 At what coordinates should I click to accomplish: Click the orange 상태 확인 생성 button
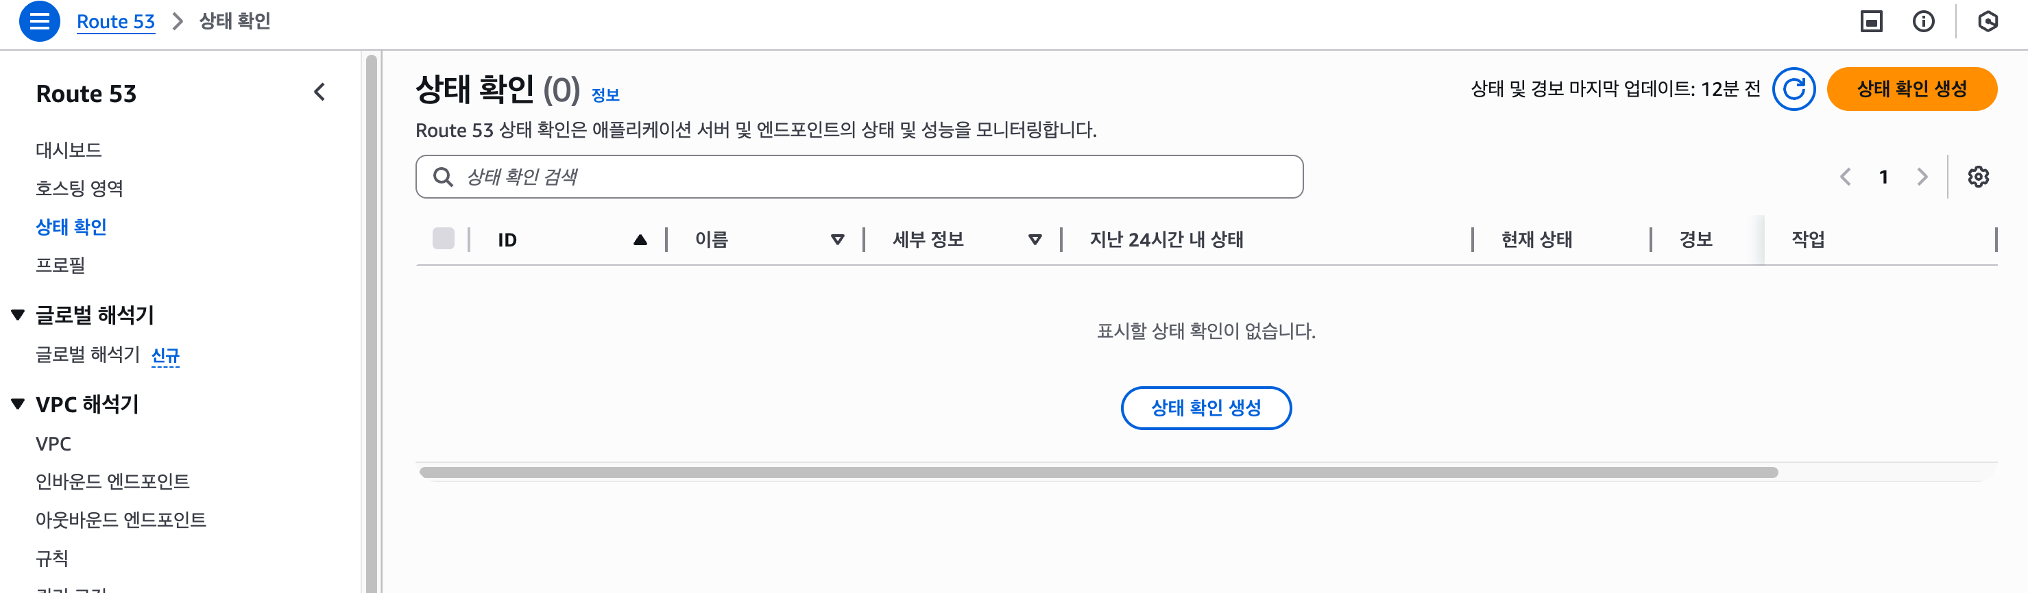(1911, 89)
